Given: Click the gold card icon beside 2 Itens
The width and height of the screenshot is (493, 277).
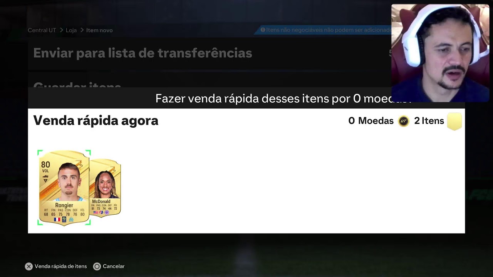Looking at the screenshot, I should coord(454,121).
